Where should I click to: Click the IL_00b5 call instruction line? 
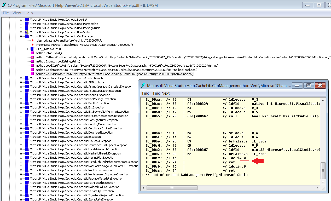coord(233,116)
